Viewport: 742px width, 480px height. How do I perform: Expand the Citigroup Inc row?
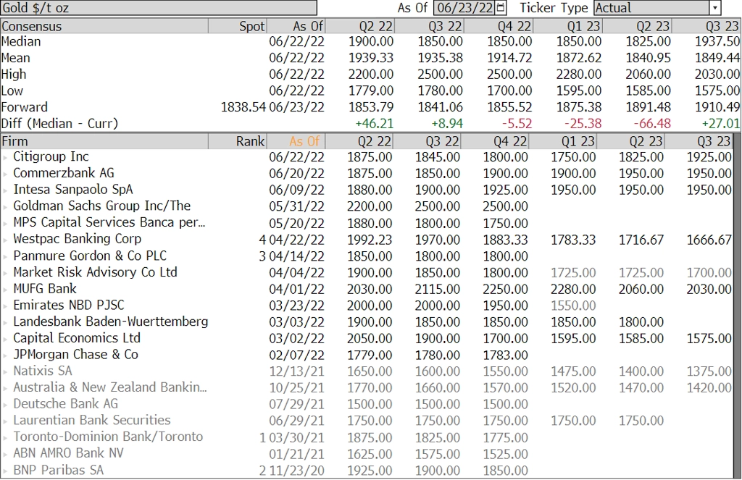(5, 158)
